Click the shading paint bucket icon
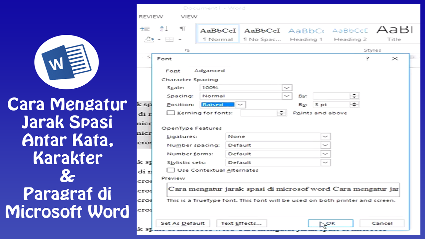Viewport: 425px width, 239px height. (x=149, y=39)
